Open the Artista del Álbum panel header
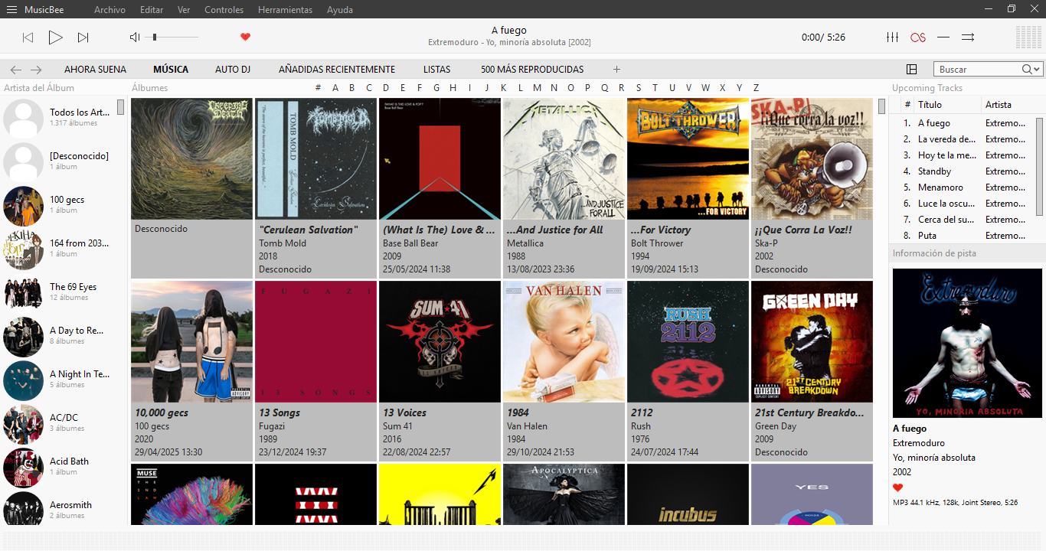The width and height of the screenshot is (1046, 551). [39, 88]
